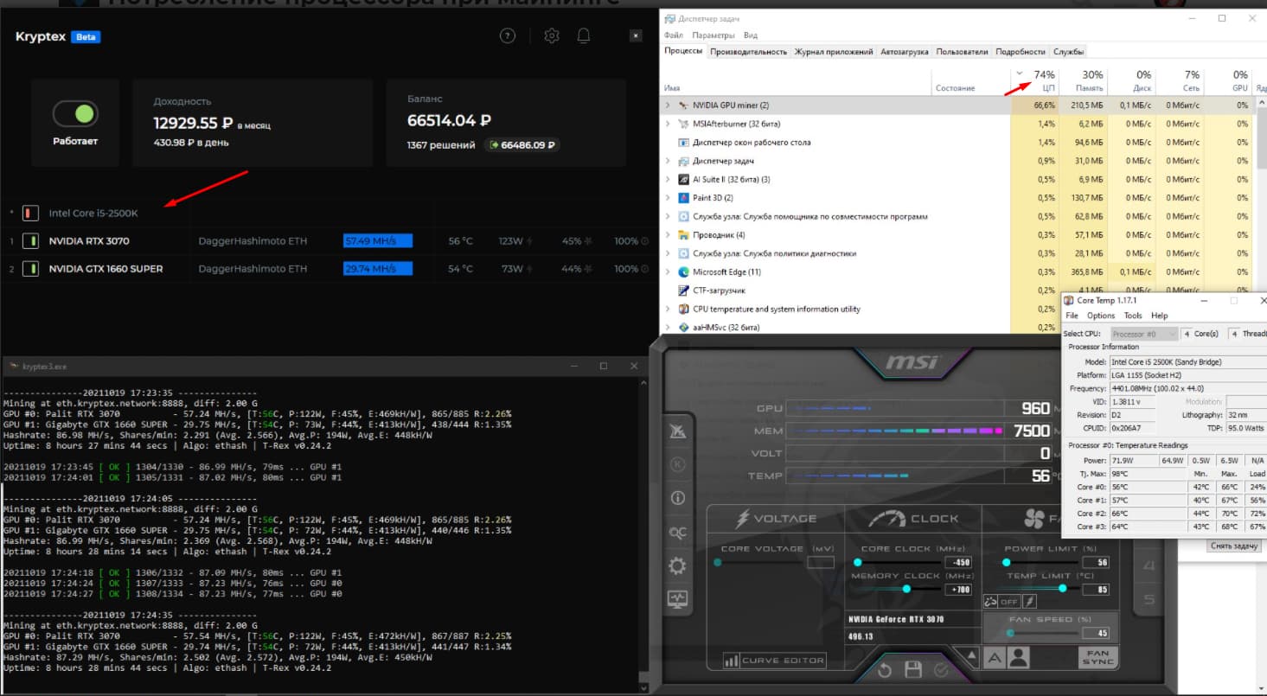1267x696 pixels.
Task: Open the Select CPU Processor #0 dropdown
Action: click(1143, 334)
